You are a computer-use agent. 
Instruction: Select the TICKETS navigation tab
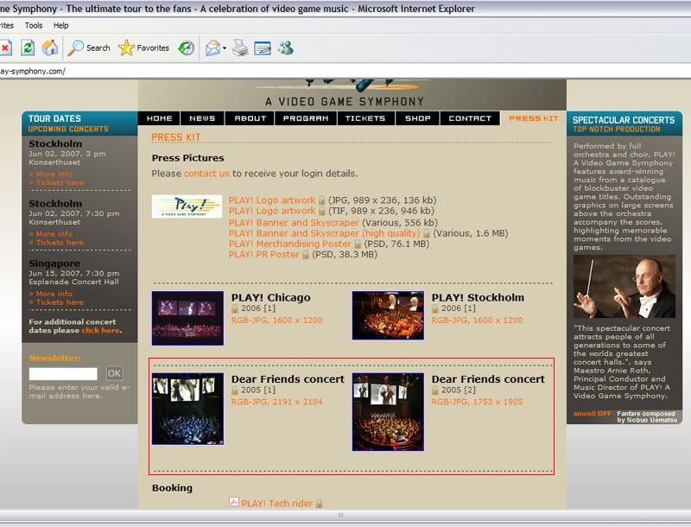(x=365, y=118)
